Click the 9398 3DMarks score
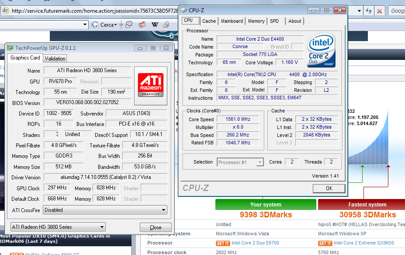Image resolution: width=405 pixels, height=255 pixels. click(266, 215)
